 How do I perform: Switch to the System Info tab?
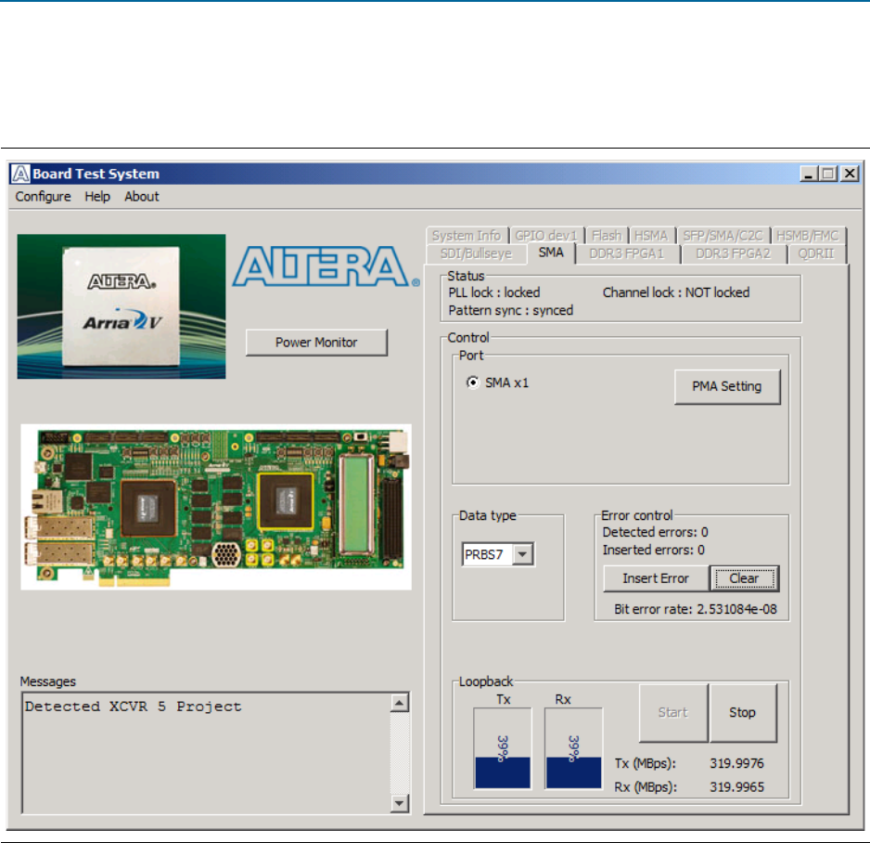point(466,236)
